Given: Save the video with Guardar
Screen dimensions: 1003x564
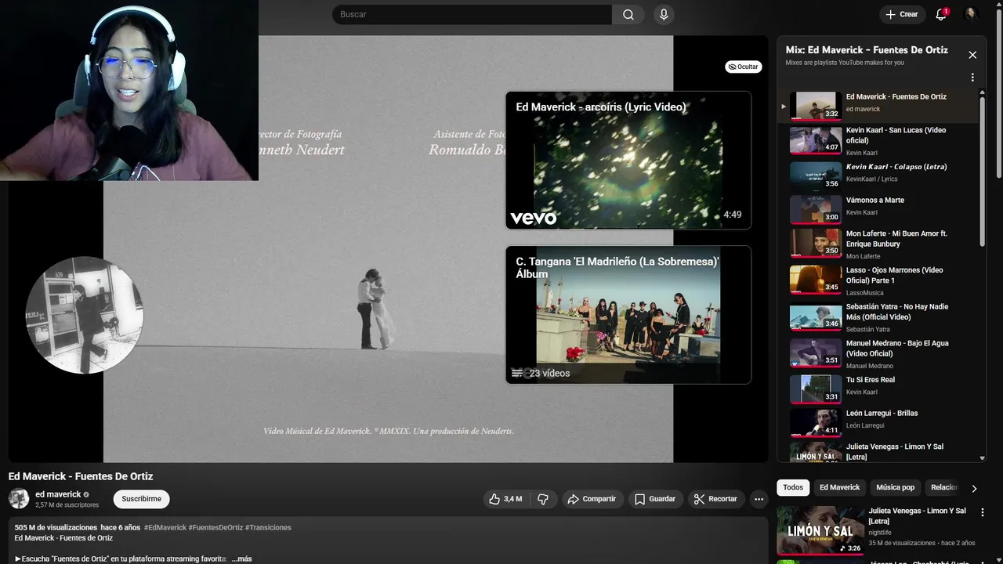Looking at the screenshot, I should [x=654, y=499].
